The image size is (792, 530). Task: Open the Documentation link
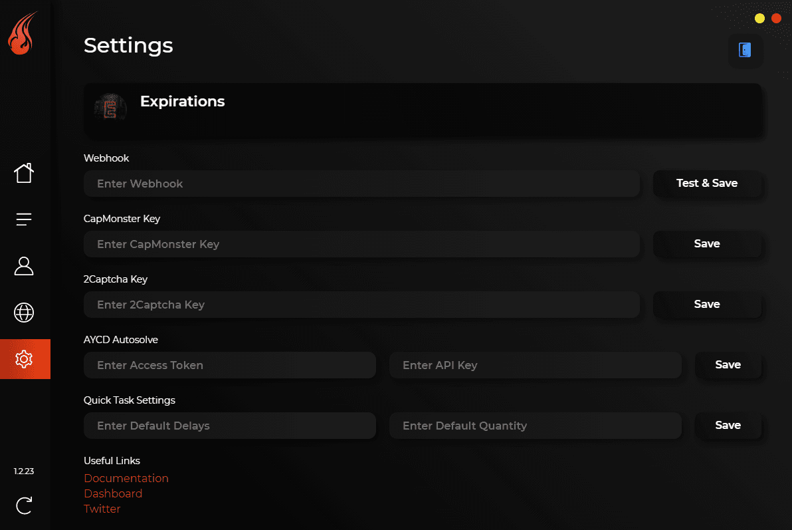pyautogui.click(x=126, y=478)
